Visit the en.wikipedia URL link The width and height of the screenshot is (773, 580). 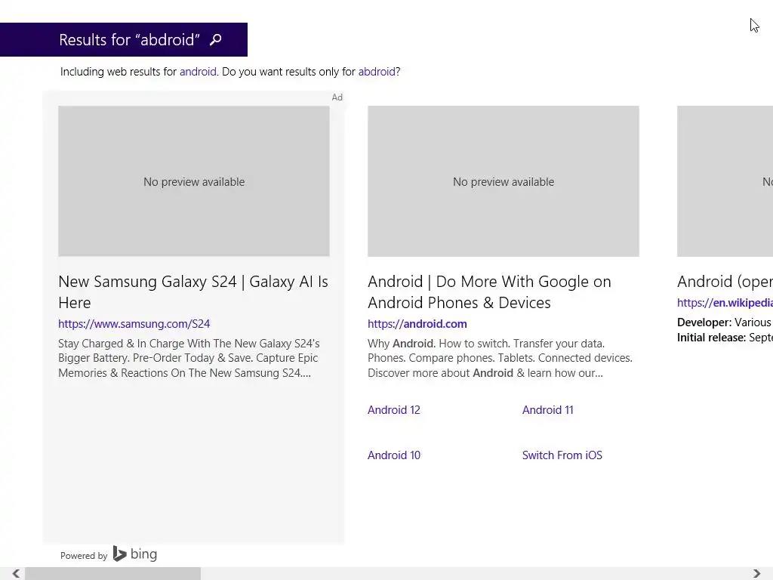(x=725, y=302)
